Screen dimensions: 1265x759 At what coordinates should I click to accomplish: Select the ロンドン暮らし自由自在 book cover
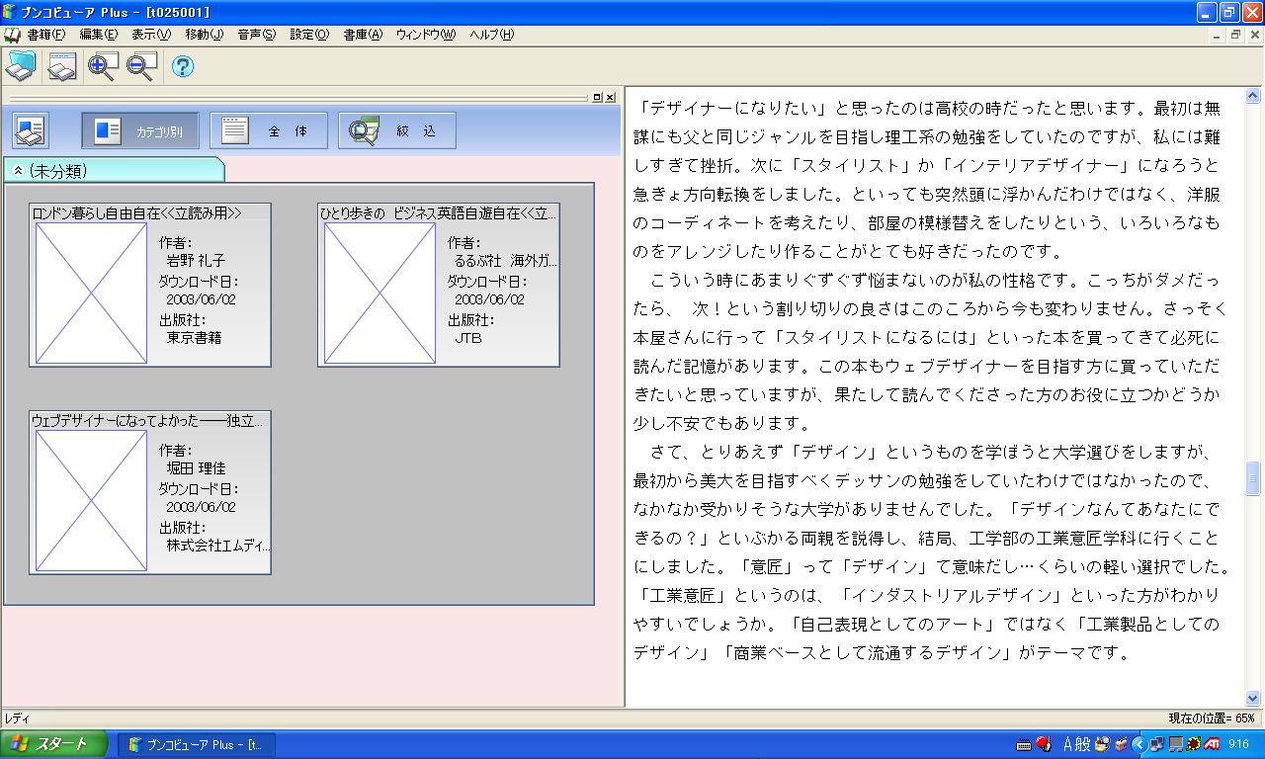(91, 293)
